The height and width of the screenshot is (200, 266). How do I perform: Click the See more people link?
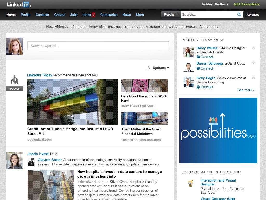coord(246,90)
